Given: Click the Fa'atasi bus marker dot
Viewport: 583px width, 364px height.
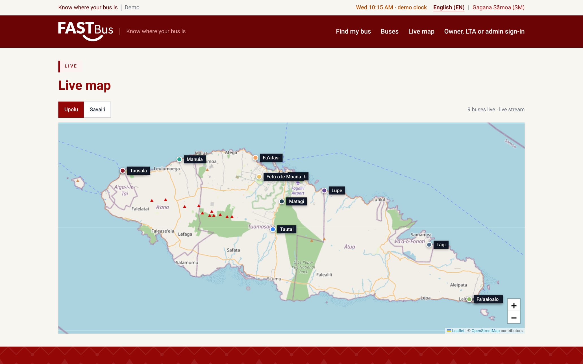Looking at the screenshot, I should [255, 158].
